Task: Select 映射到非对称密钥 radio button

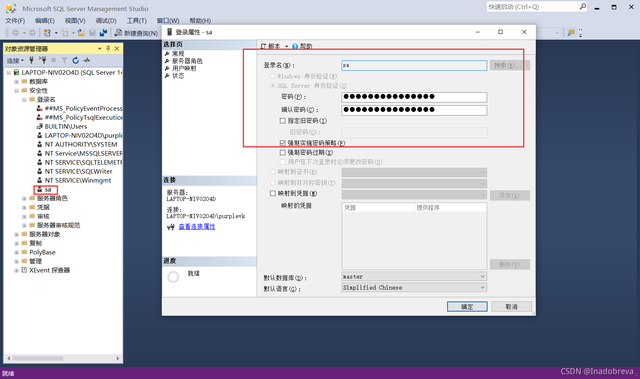Action: [x=273, y=183]
